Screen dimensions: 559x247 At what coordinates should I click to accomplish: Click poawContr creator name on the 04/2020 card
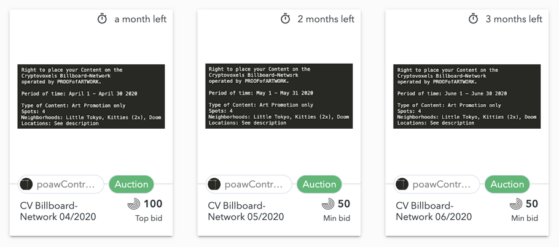tap(66, 184)
